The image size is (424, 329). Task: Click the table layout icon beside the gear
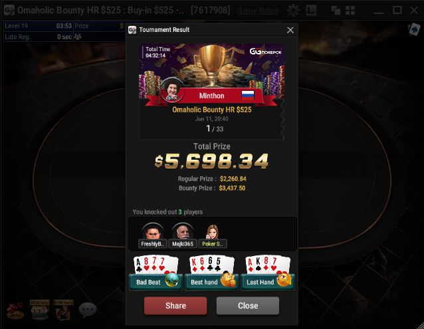tap(311, 11)
